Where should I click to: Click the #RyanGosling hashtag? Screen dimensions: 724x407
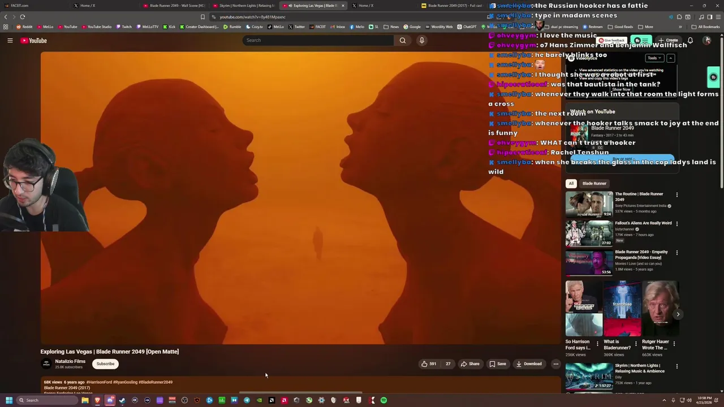[x=125, y=382]
